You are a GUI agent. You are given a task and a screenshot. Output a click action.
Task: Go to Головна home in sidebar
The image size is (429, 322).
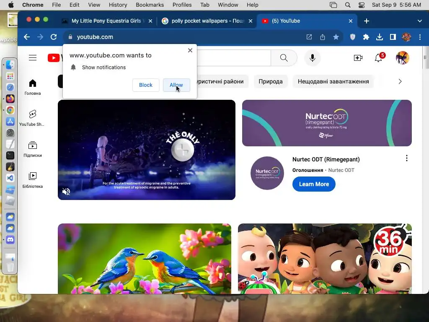(x=33, y=87)
